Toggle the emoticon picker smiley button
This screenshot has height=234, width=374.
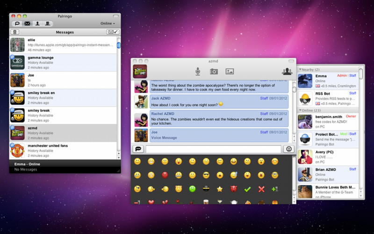[289, 149]
